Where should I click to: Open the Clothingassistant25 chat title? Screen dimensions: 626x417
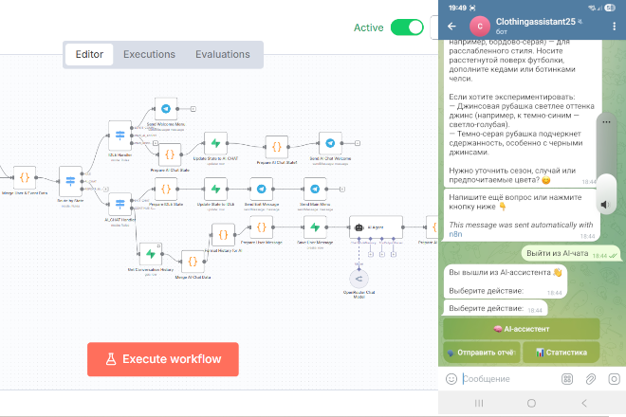[535, 22]
